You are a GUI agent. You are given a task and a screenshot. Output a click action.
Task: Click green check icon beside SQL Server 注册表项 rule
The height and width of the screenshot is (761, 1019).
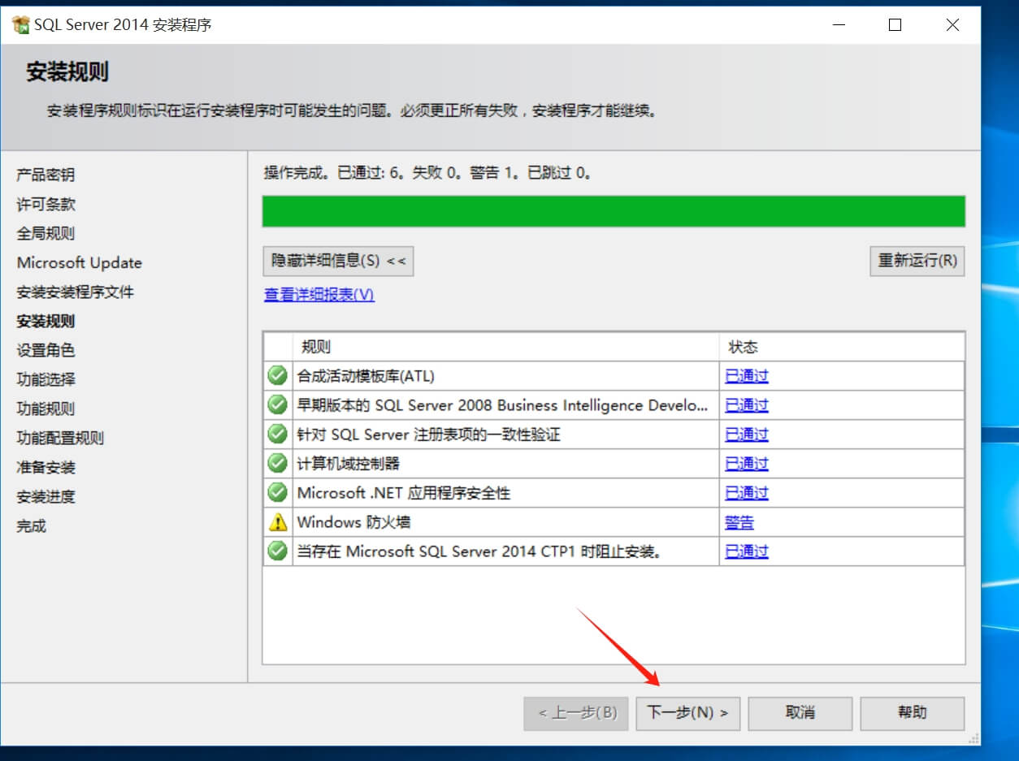(x=278, y=435)
